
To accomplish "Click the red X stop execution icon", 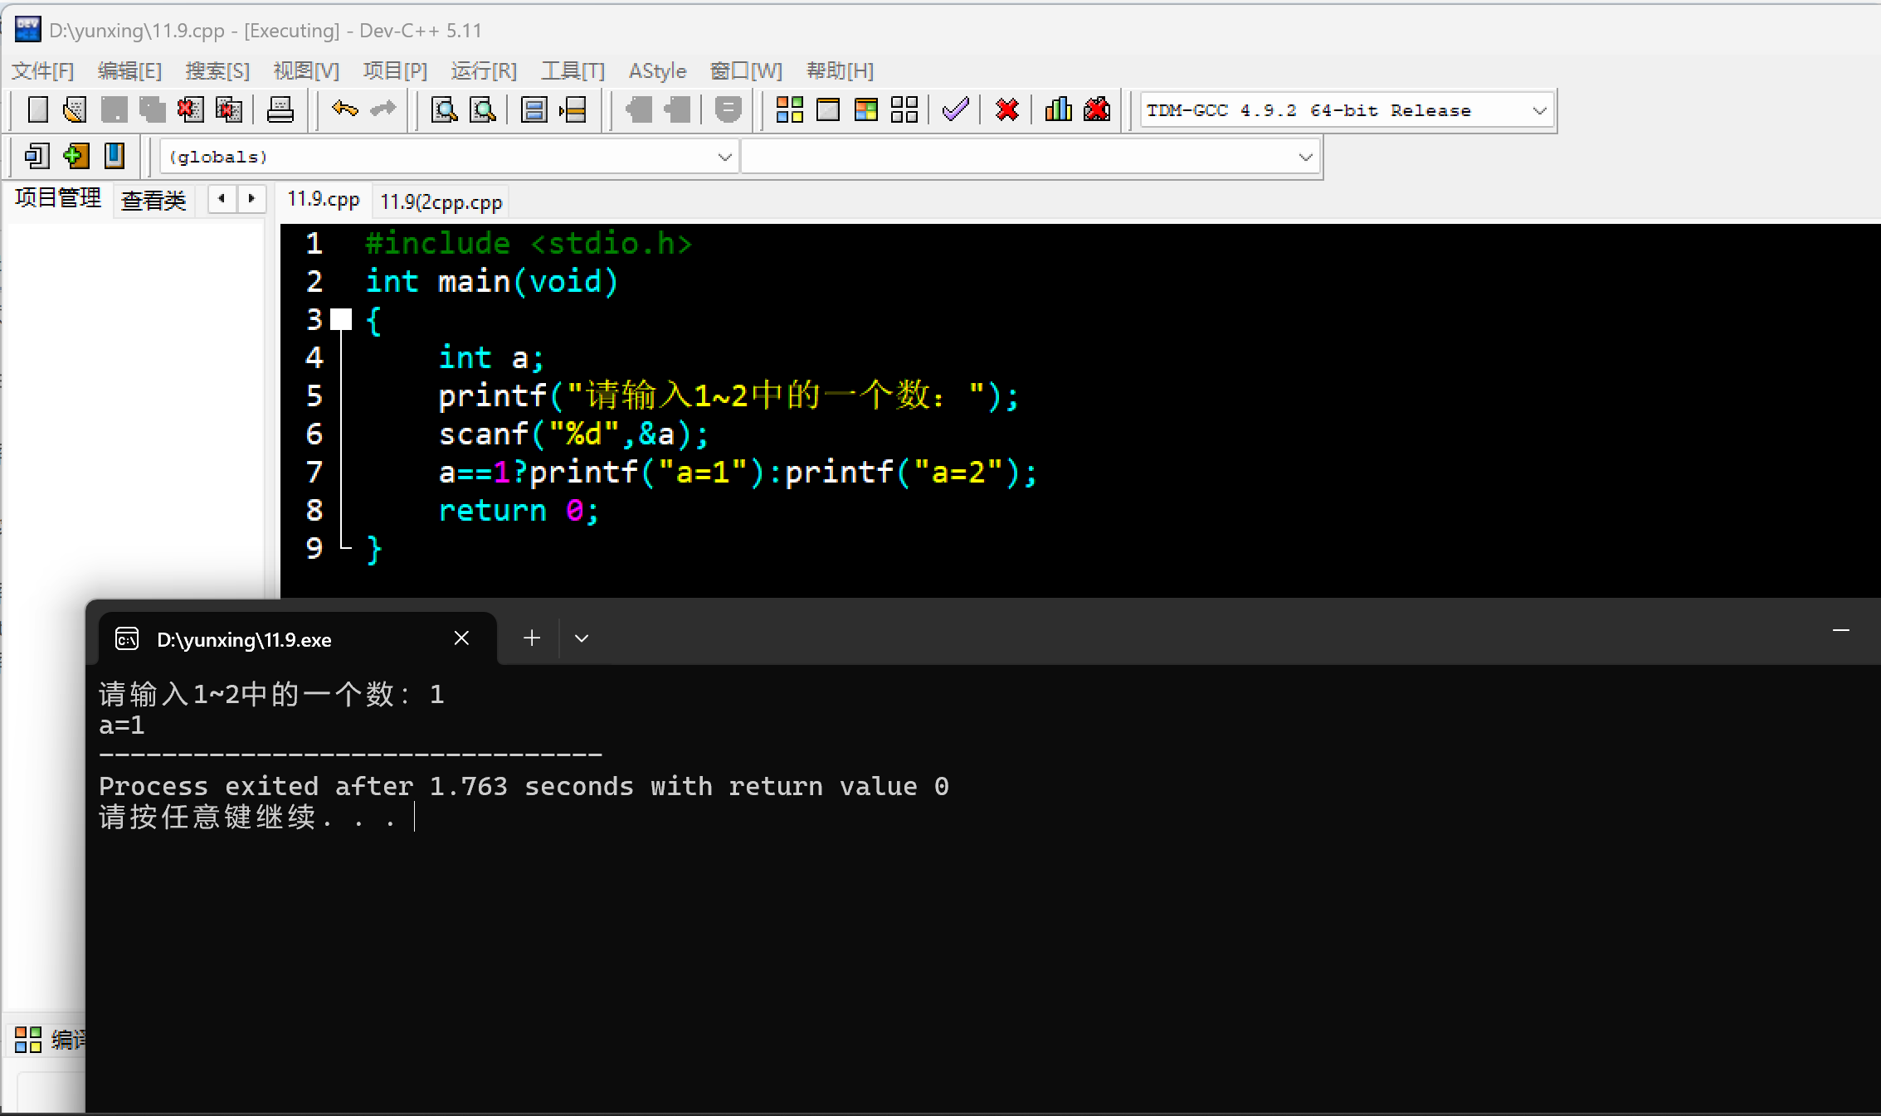I will click(x=1006, y=109).
